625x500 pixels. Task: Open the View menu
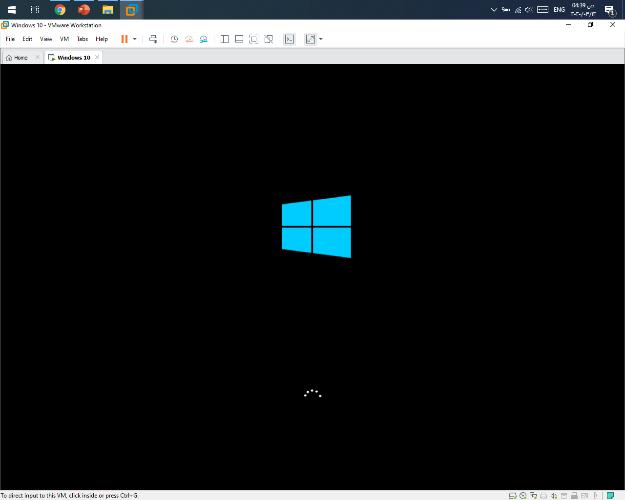[x=46, y=39]
